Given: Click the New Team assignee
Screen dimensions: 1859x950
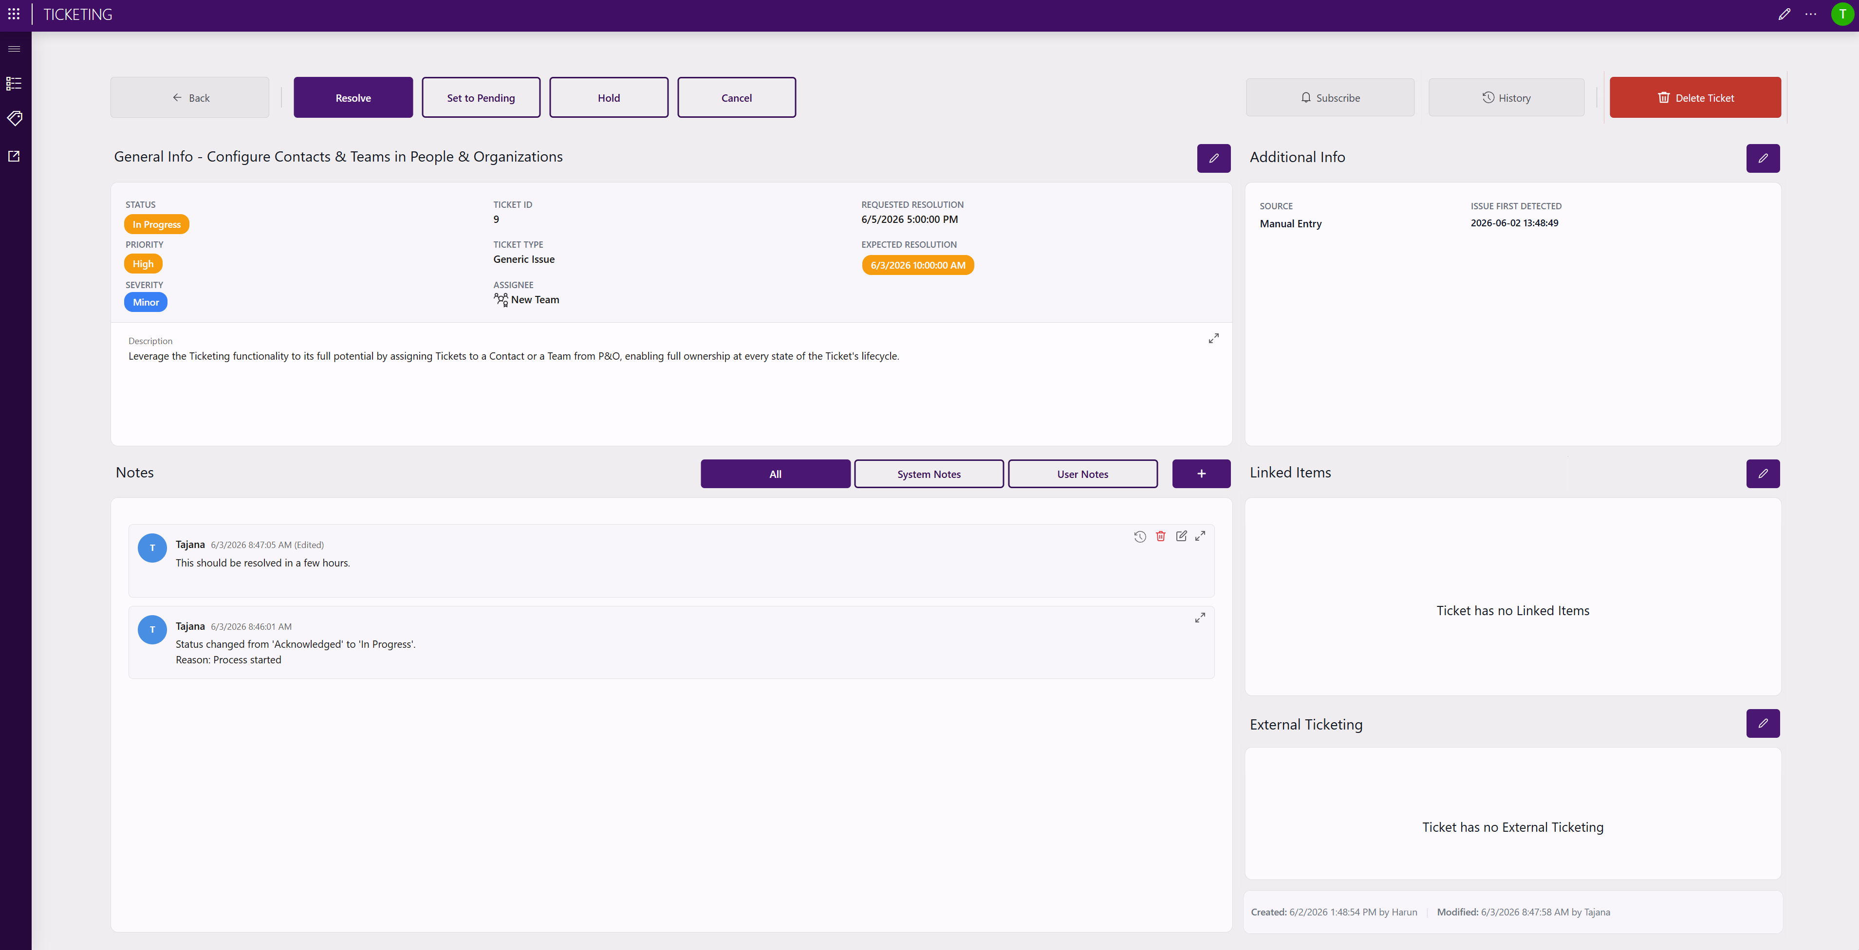Looking at the screenshot, I should (x=527, y=299).
